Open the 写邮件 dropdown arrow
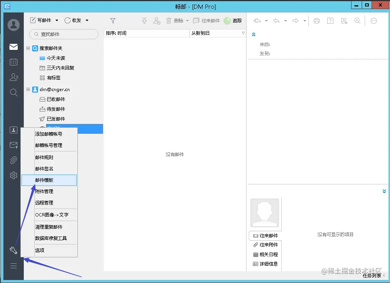 pos(57,20)
